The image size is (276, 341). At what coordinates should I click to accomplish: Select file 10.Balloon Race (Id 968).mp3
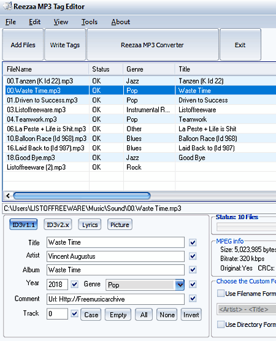[x=47, y=139]
